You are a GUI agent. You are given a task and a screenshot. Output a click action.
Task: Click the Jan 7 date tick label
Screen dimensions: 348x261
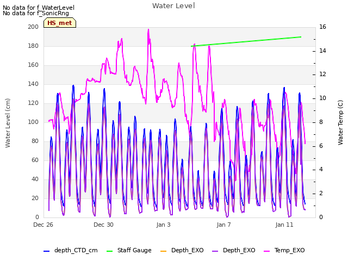coord(223,225)
